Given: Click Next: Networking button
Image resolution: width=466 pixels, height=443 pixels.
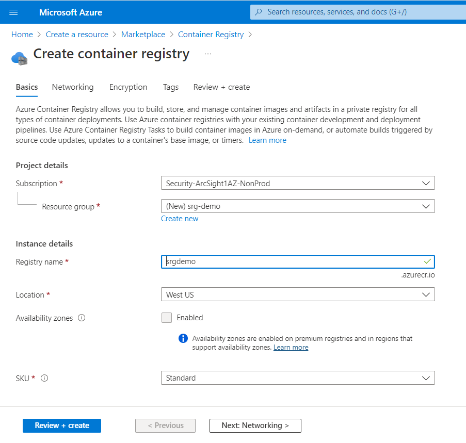Looking at the screenshot, I should (x=255, y=425).
